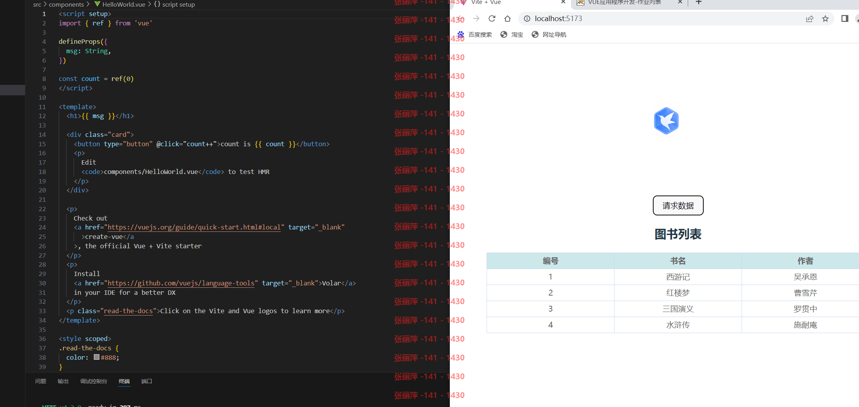859x407 pixels.
Task: Click the script setup breadcrumb symbol
Action: [174, 4]
